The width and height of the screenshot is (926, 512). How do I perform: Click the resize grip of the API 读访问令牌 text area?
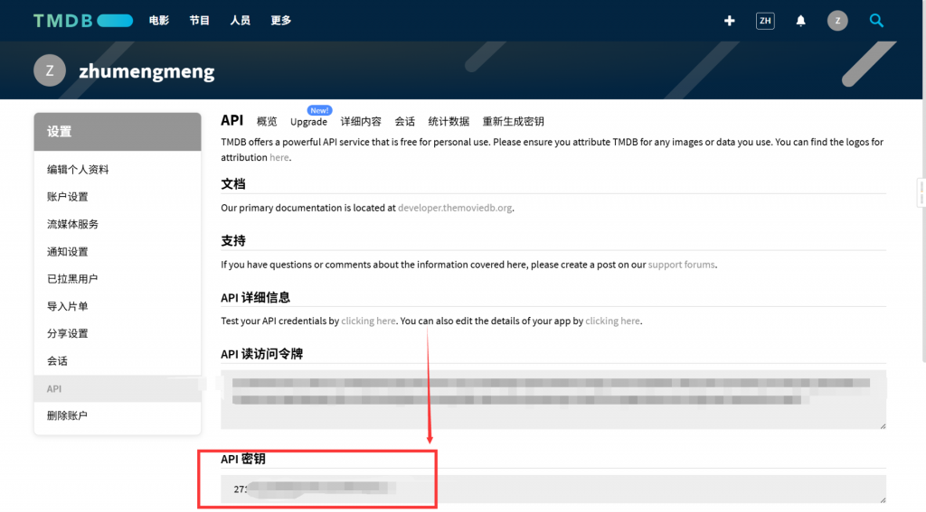coord(883,425)
